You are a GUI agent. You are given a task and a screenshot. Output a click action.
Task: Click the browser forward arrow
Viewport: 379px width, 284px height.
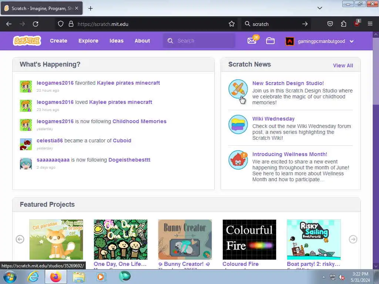tap(22, 24)
